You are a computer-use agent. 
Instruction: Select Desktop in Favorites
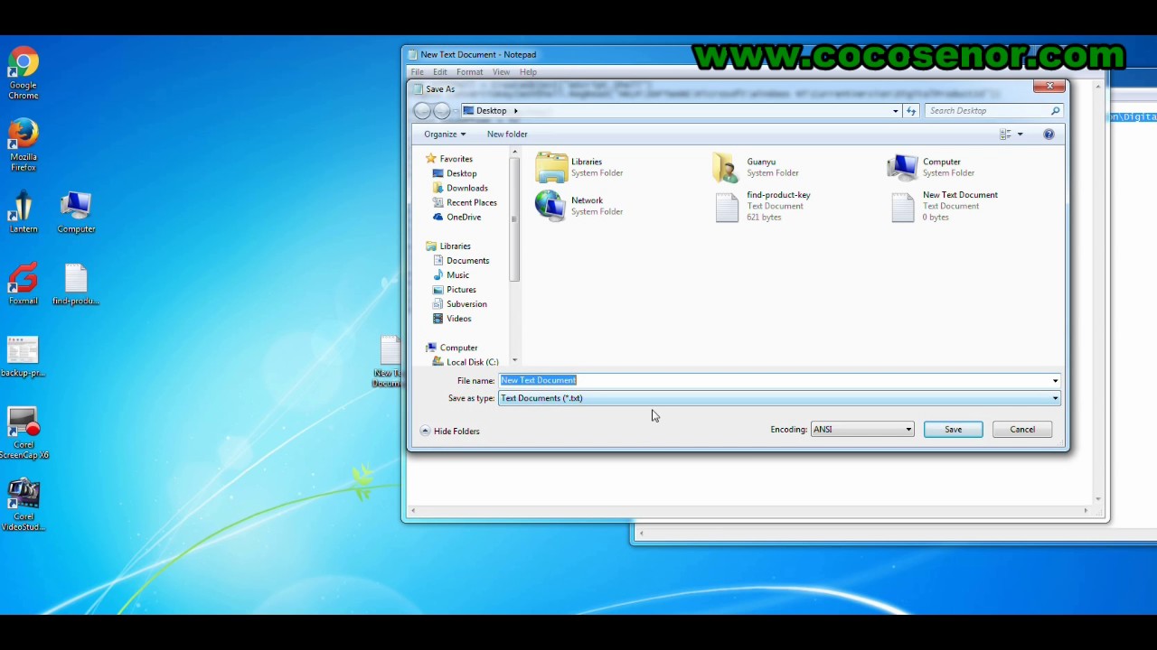tap(455, 173)
